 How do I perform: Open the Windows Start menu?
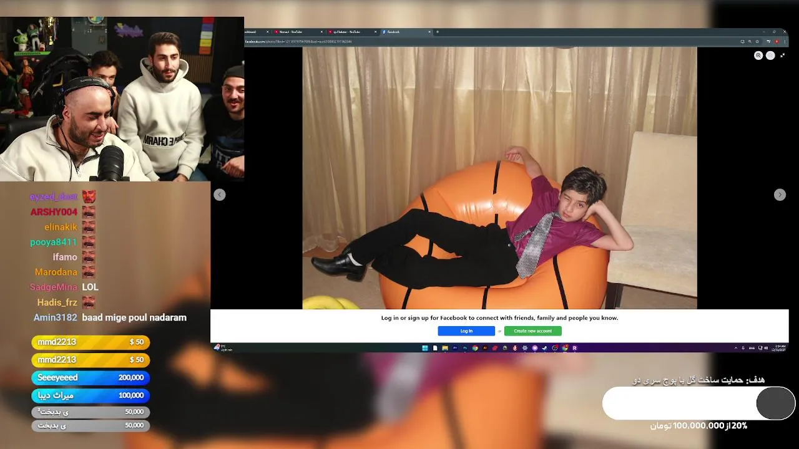425,348
